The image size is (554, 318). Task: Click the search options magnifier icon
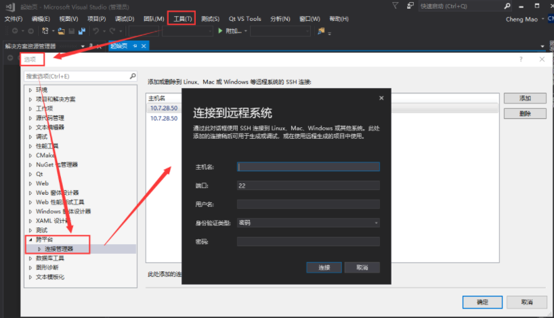point(133,76)
